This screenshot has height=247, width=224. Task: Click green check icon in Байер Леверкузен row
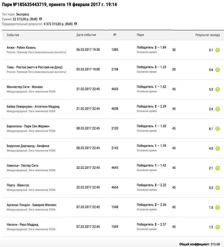pos(218,109)
